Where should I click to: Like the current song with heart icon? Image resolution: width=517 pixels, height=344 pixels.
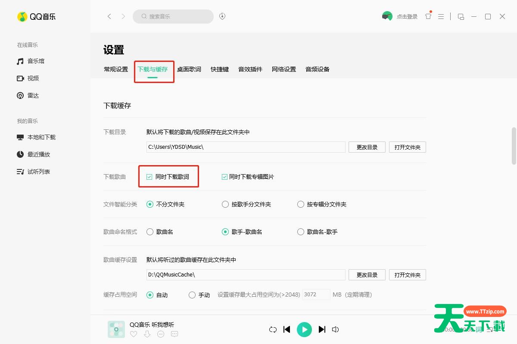click(x=134, y=334)
